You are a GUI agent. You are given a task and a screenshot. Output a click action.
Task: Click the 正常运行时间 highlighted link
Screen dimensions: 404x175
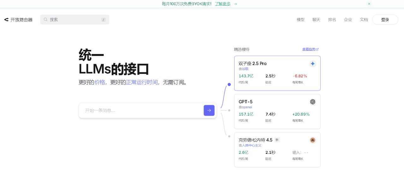tap(142, 82)
